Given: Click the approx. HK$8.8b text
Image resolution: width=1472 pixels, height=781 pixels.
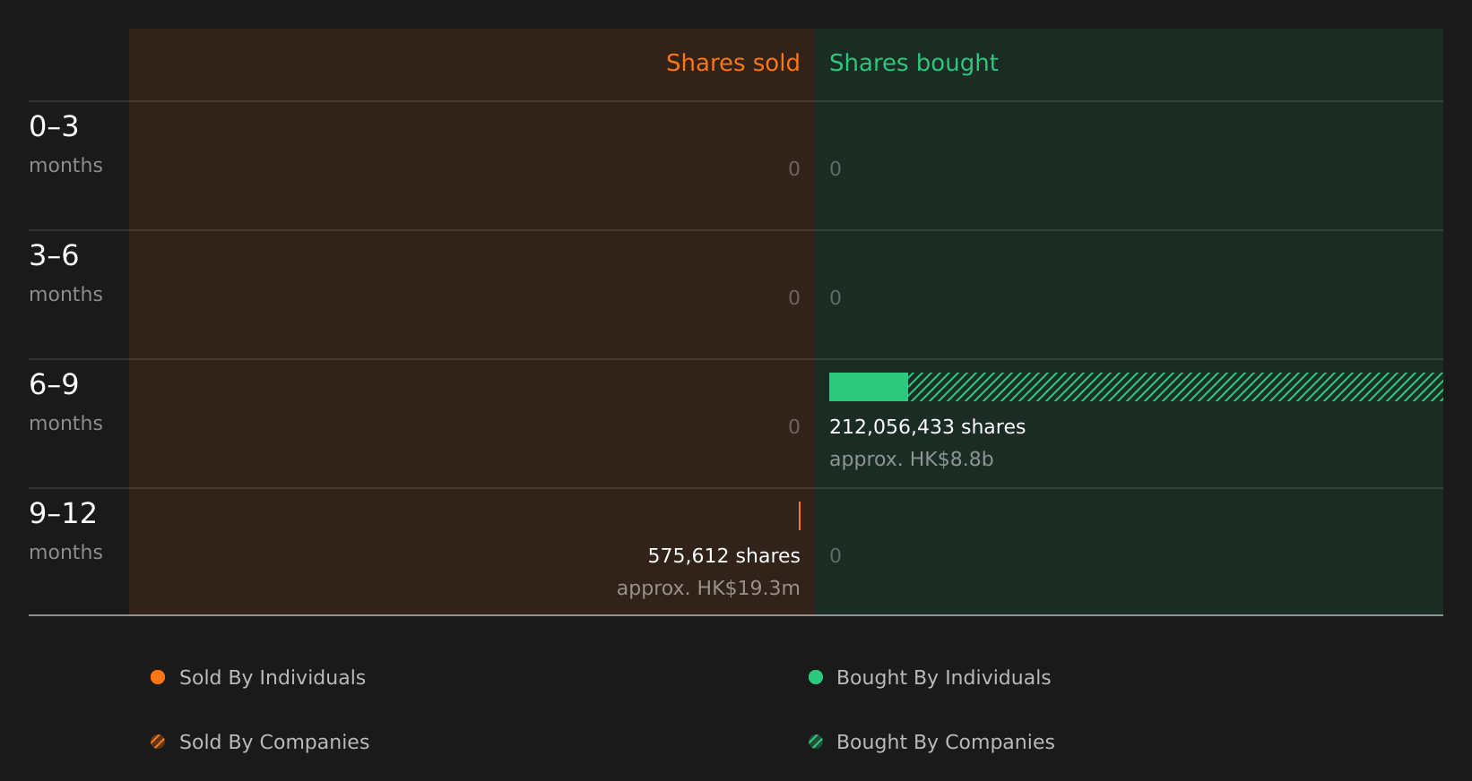Looking at the screenshot, I should pos(911,459).
